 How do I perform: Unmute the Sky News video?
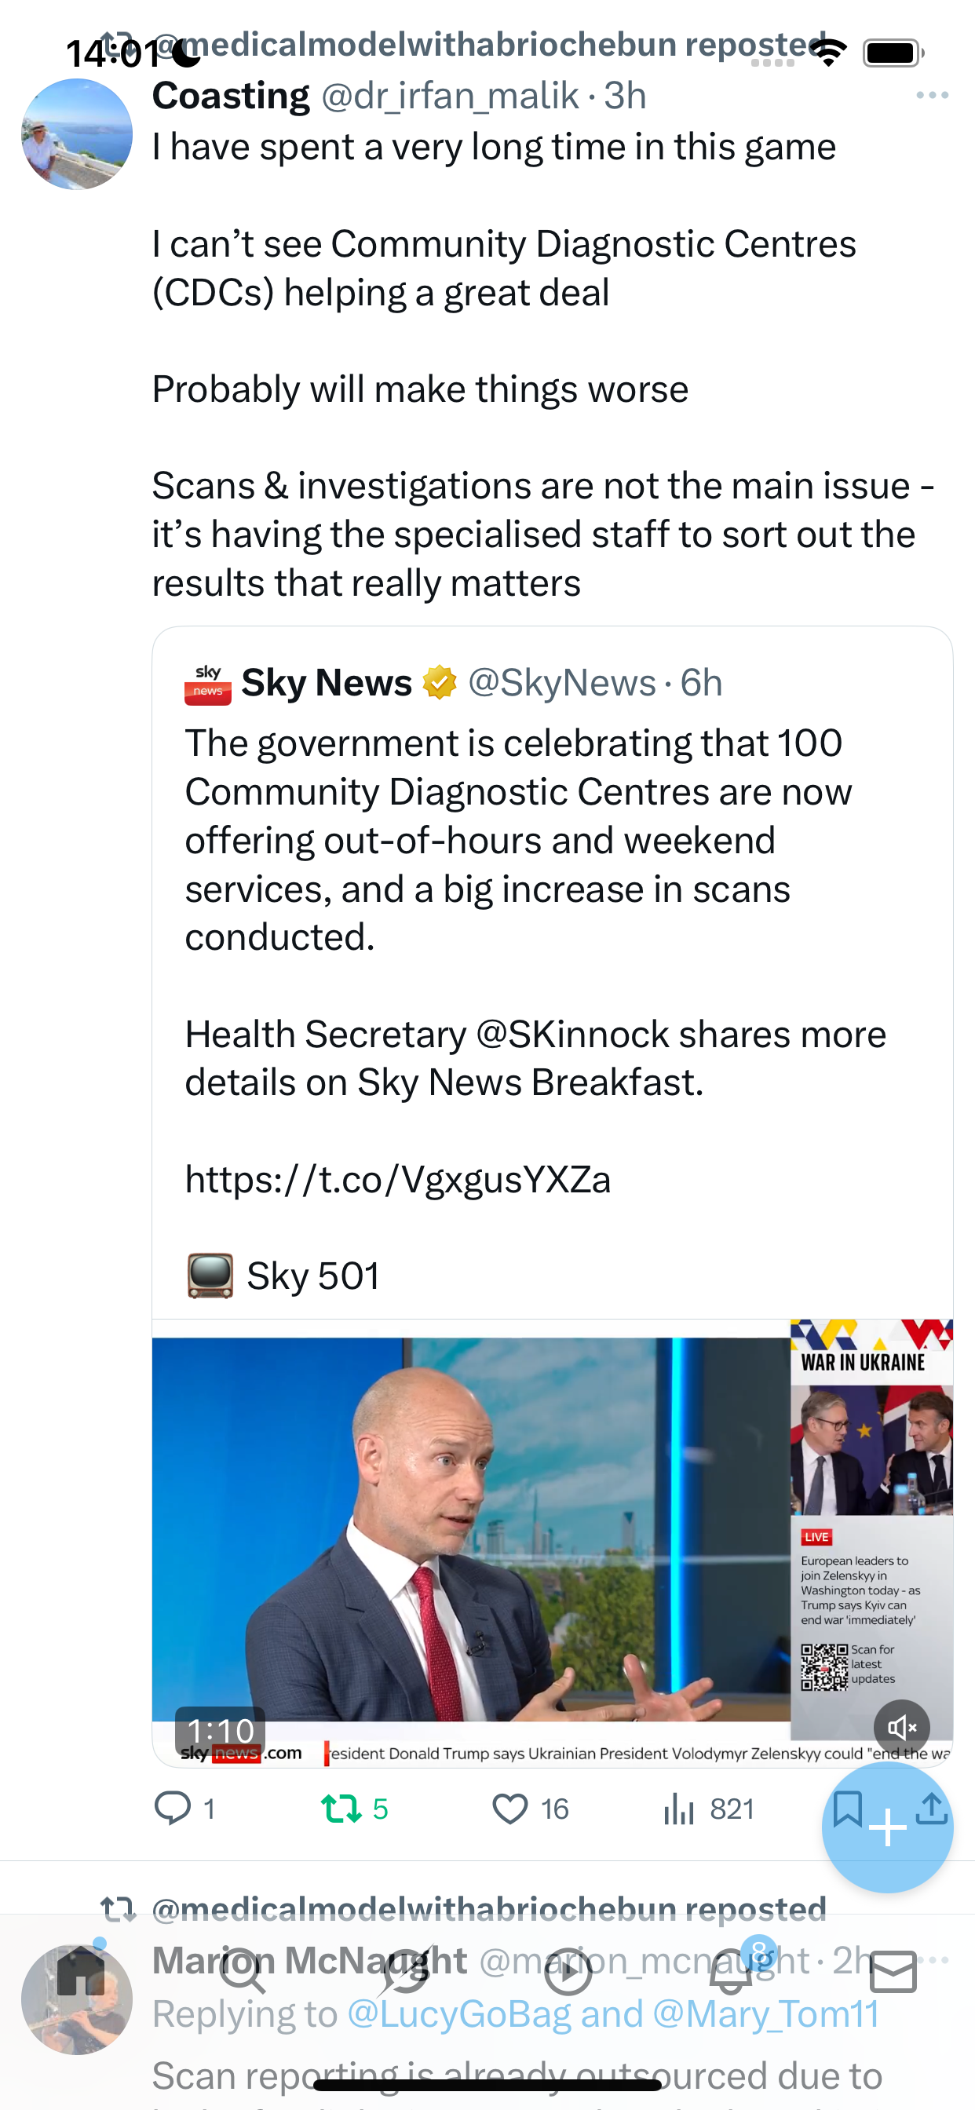901,1729
